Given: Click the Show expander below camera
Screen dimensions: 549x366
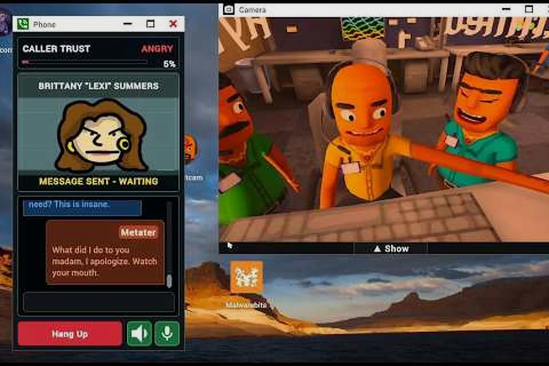Looking at the screenshot, I should [x=390, y=248].
